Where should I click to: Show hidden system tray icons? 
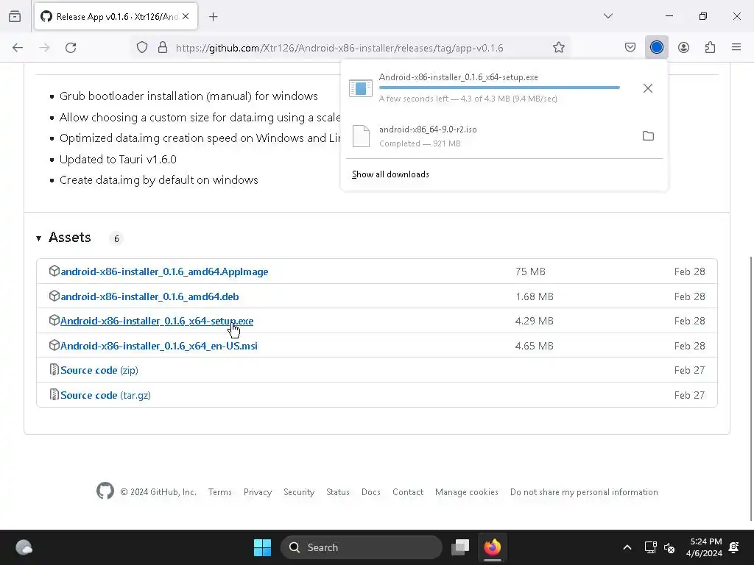click(627, 547)
